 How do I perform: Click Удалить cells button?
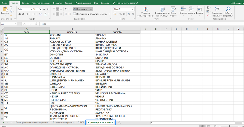192,11
